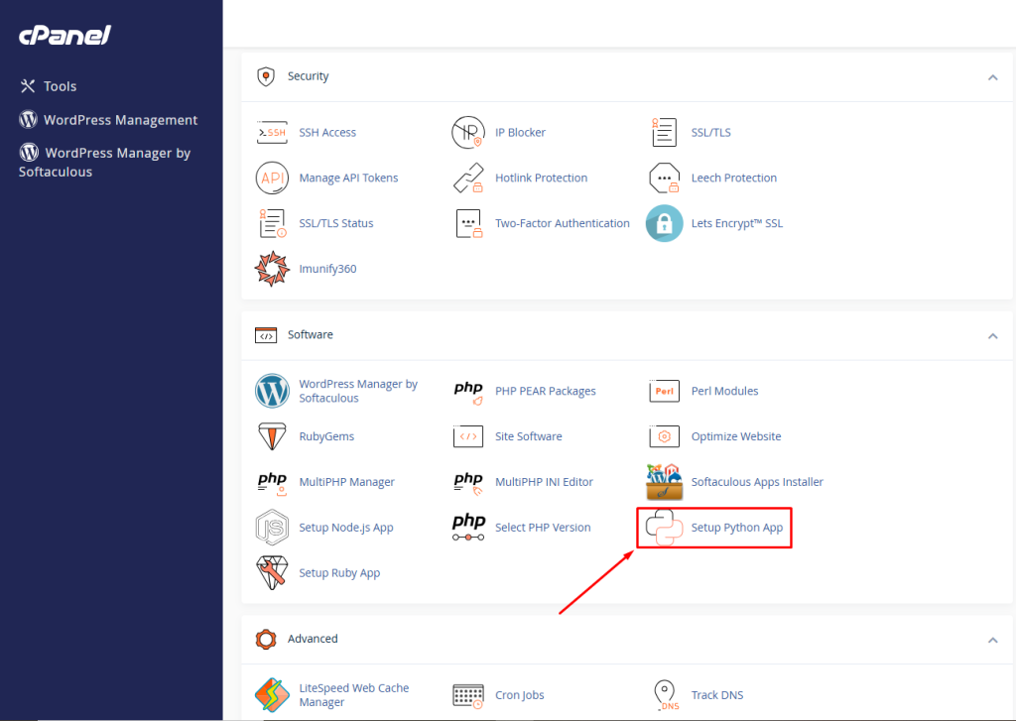This screenshot has height=721, width=1016.
Task: Open the IP Blocker icon
Action: [467, 132]
